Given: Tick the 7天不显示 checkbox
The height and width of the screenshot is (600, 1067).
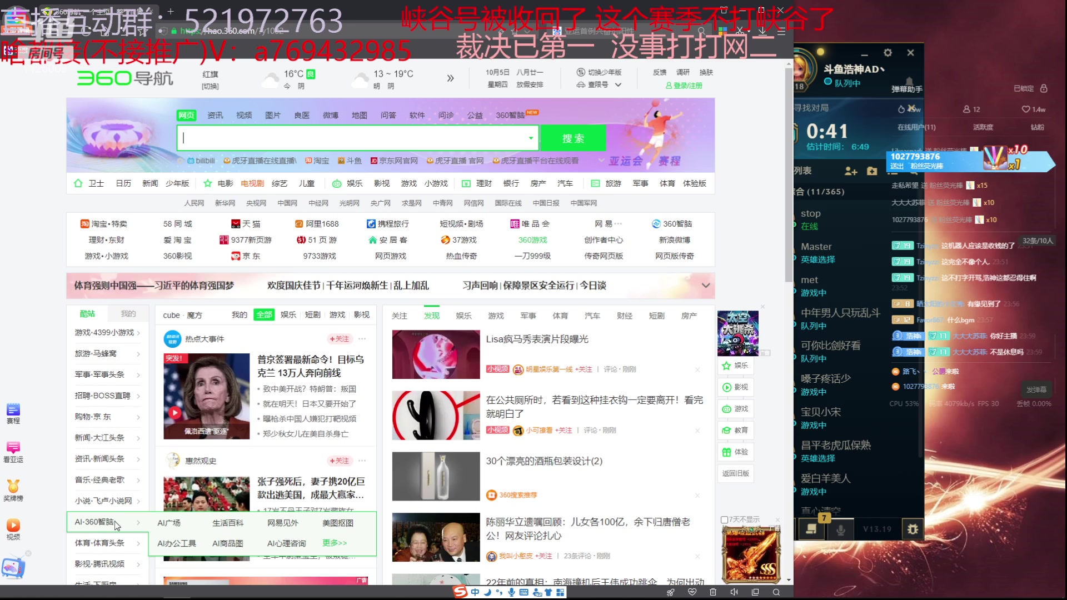Looking at the screenshot, I should tap(724, 520).
